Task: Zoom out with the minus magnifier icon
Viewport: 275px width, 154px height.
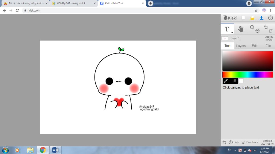Action: [258, 31]
